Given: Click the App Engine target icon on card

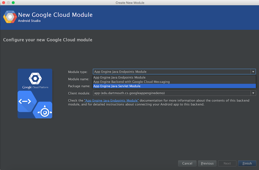Looking at the screenshot, I should pyautogui.click(x=45, y=112).
